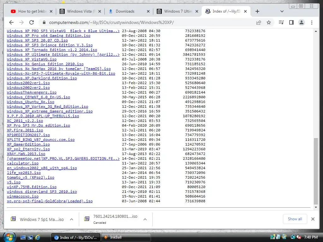323x242 pixels.
Task: Download Windows_XP_Tornado_Edition_v1.2_2014.iso
Action: pyautogui.click(x=52, y=50)
